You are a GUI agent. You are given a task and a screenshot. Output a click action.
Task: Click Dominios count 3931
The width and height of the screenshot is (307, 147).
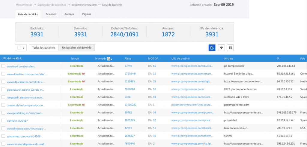(x=81, y=35)
